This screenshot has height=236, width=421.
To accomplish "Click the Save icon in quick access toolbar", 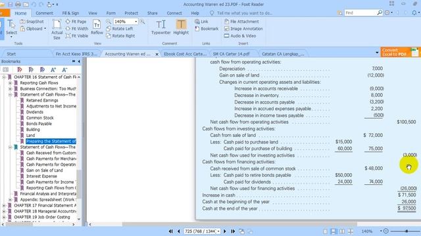I will [x=11, y=5].
